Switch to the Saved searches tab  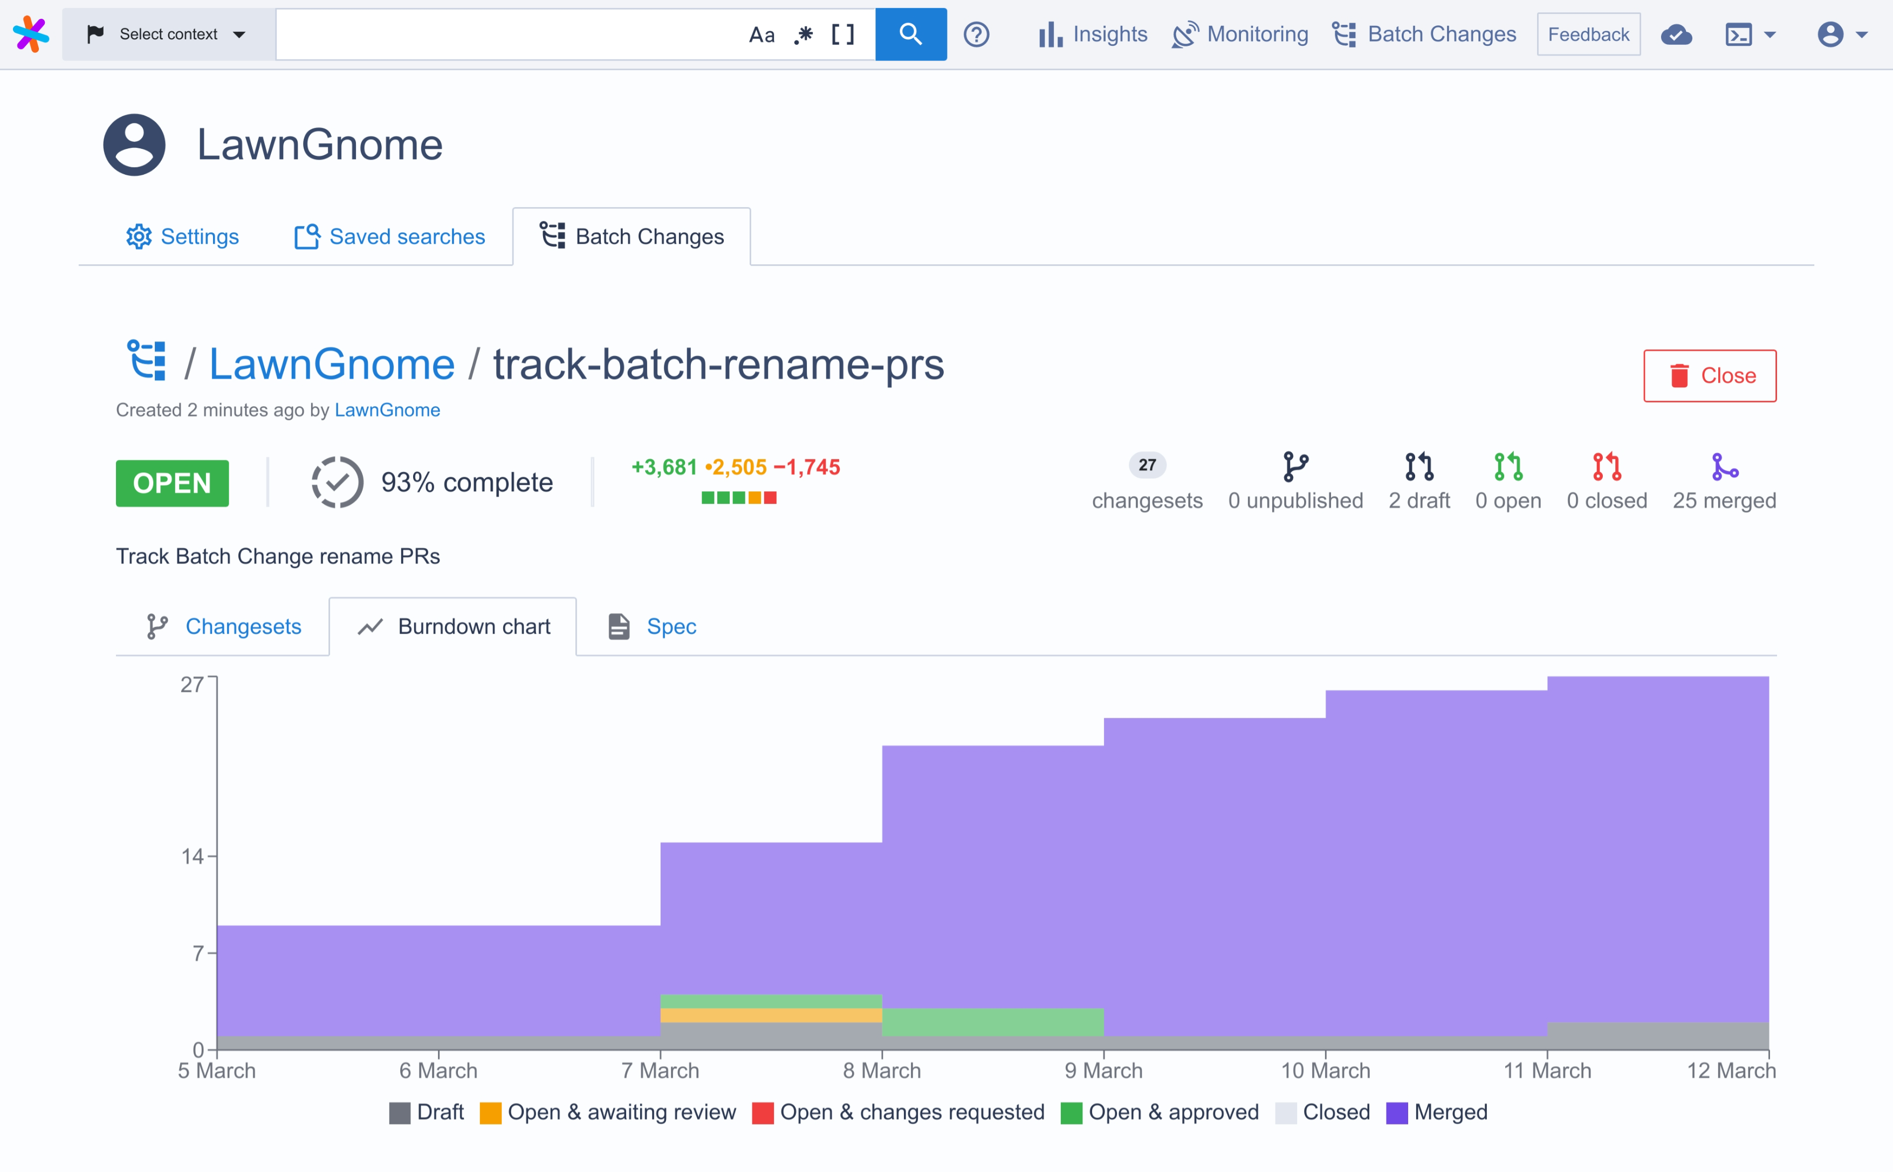(x=389, y=236)
